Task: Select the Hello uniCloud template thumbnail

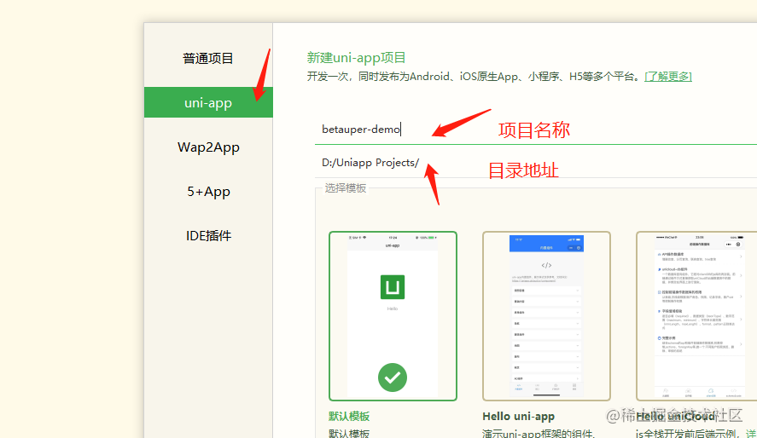Action: click(x=696, y=316)
